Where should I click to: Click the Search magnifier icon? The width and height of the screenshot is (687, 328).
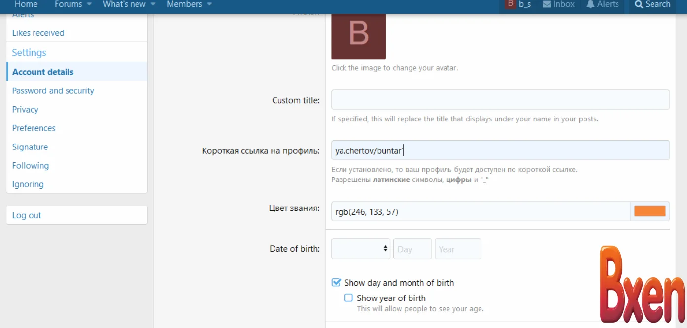[639, 4]
